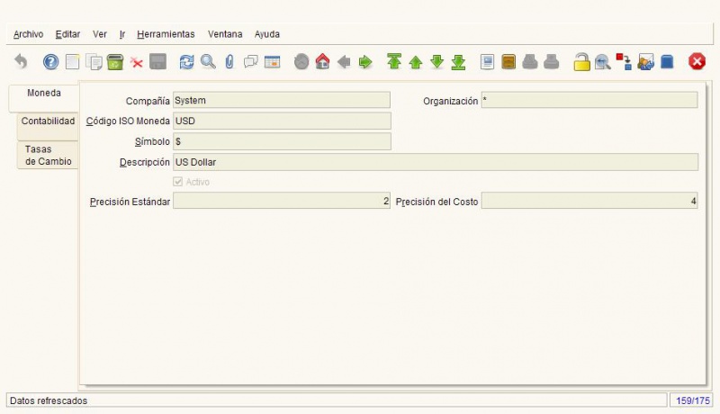The image size is (720, 414).
Task: Open the Archivo menu
Action: pos(28,34)
